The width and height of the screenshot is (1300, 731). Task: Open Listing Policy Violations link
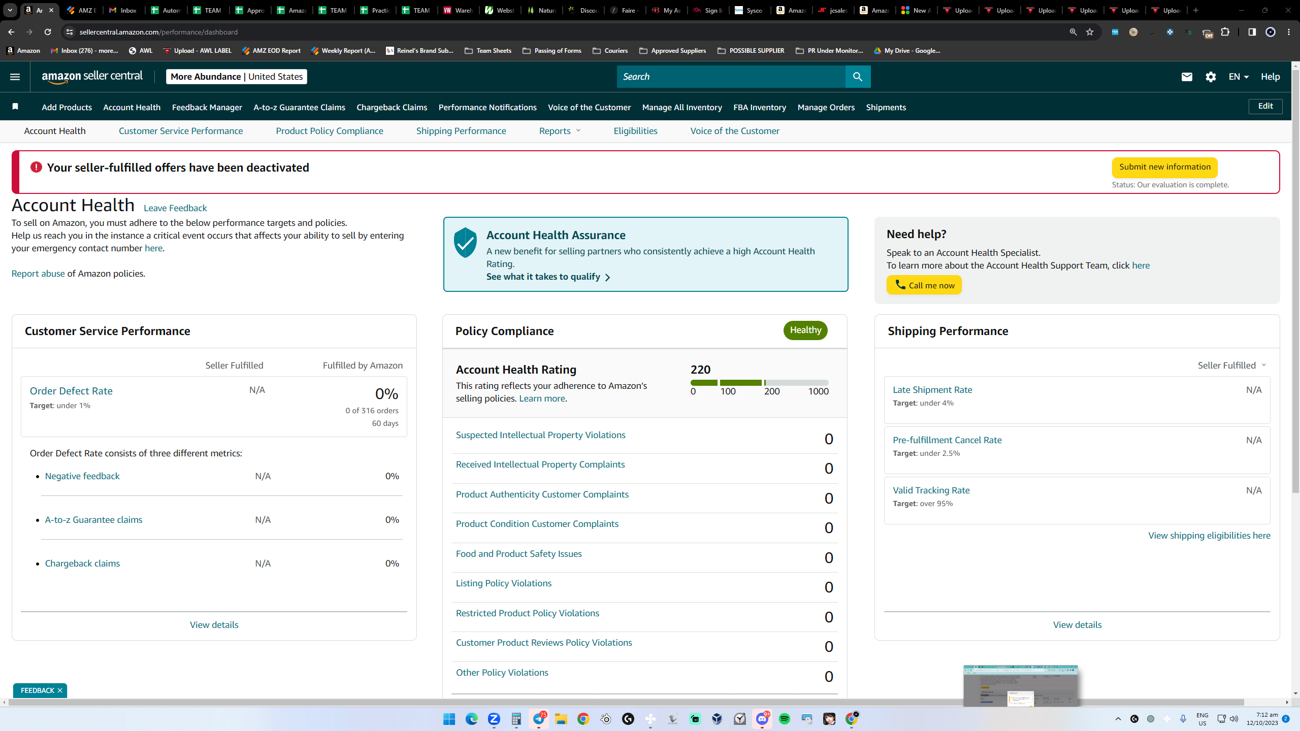[504, 583]
